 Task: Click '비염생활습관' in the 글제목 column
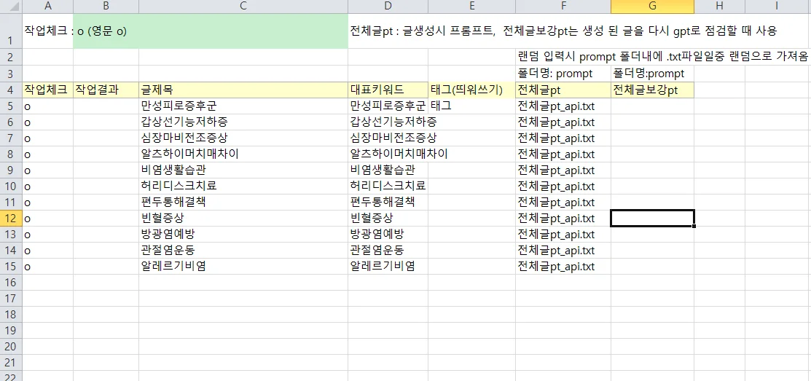pos(243,170)
